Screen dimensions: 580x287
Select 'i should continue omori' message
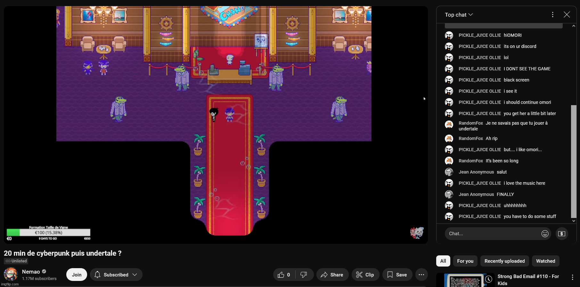click(527, 102)
